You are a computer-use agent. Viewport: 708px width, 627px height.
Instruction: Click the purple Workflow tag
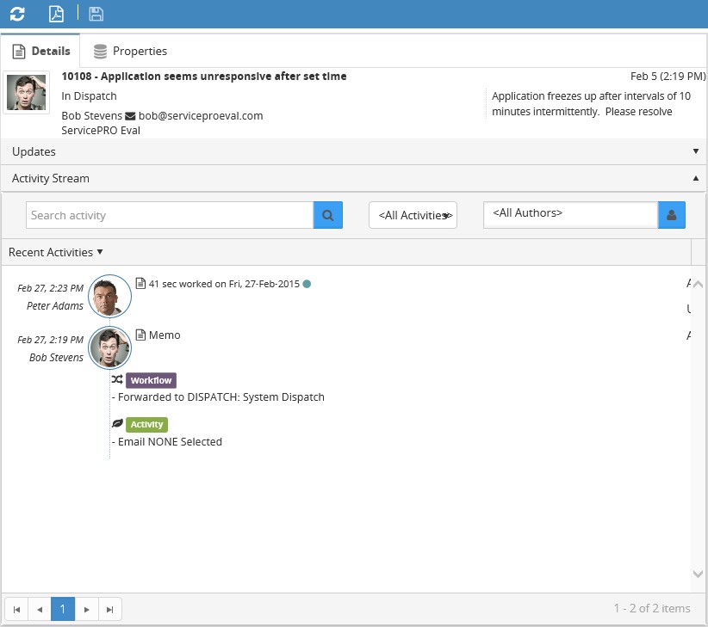[151, 380]
